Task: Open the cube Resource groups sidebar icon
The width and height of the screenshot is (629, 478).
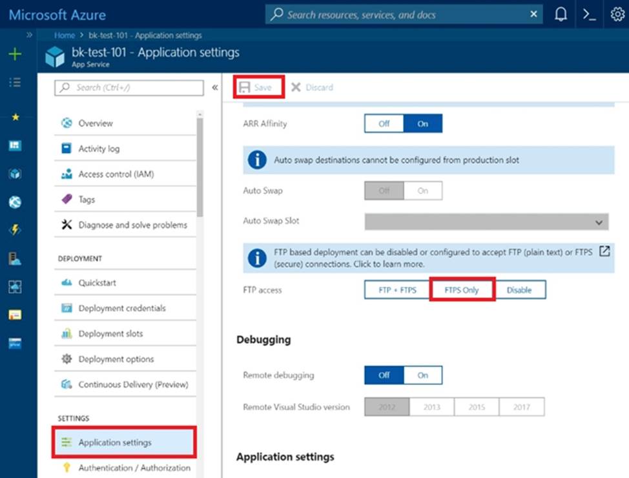Action: click(x=15, y=174)
